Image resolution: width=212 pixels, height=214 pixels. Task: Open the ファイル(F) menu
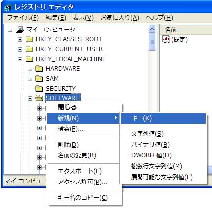[x=23, y=18]
